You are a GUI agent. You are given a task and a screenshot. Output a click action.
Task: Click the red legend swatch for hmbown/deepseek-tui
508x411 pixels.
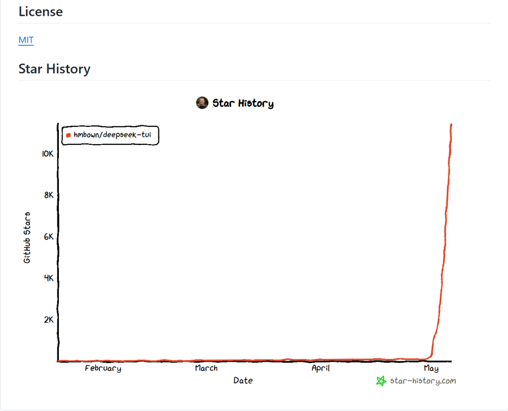click(68, 135)
